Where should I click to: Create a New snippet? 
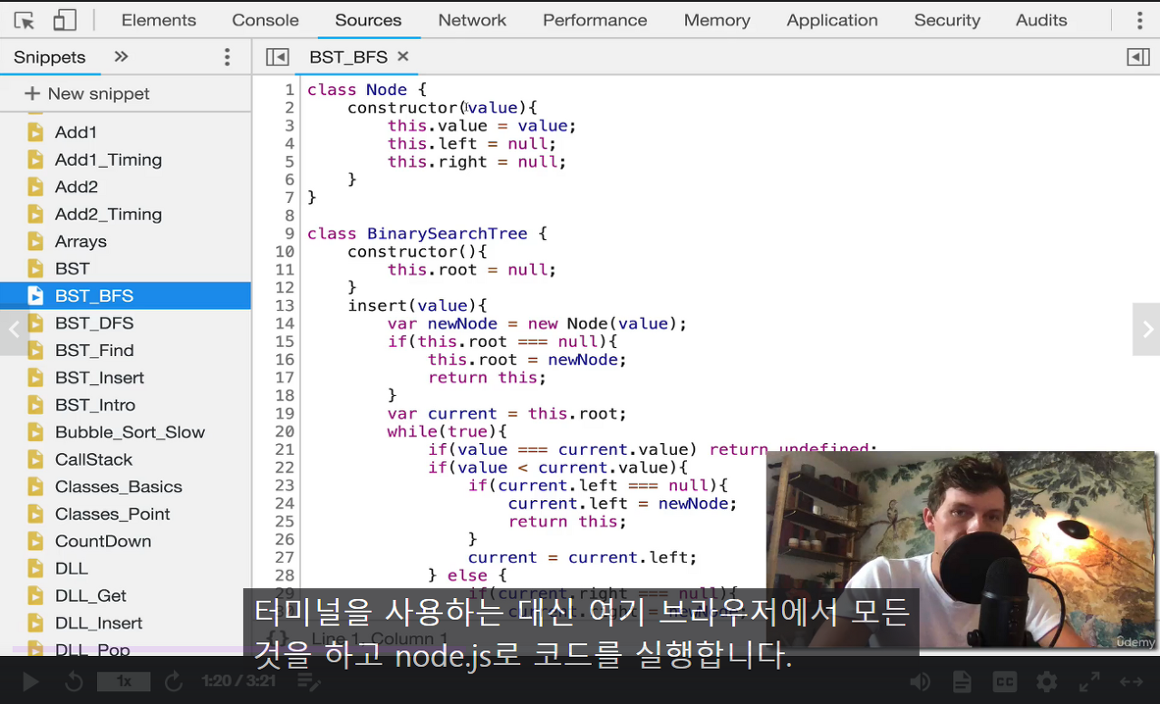[87, 93]
